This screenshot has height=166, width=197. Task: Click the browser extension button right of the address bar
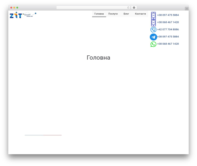(134, 7)
